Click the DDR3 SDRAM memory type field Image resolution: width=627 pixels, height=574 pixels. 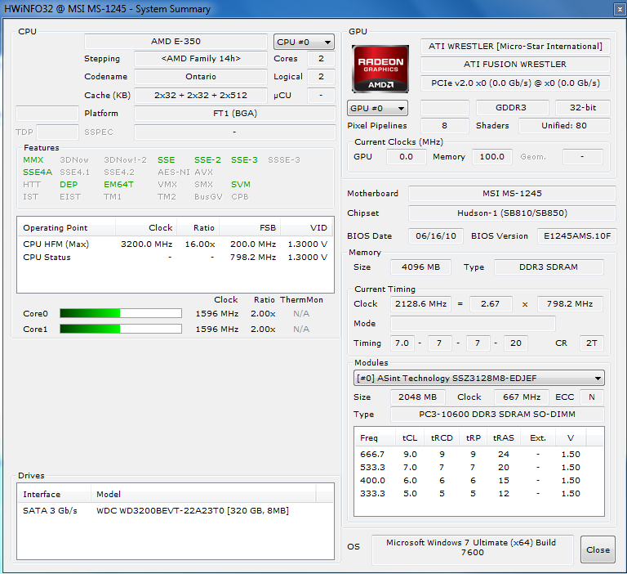tap(549, 267)
